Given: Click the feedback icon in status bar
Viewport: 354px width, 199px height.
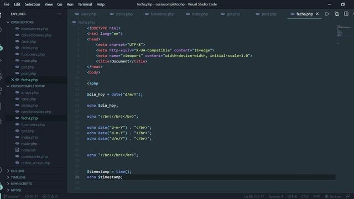Looking at the screenshot, I should (348, 197).
